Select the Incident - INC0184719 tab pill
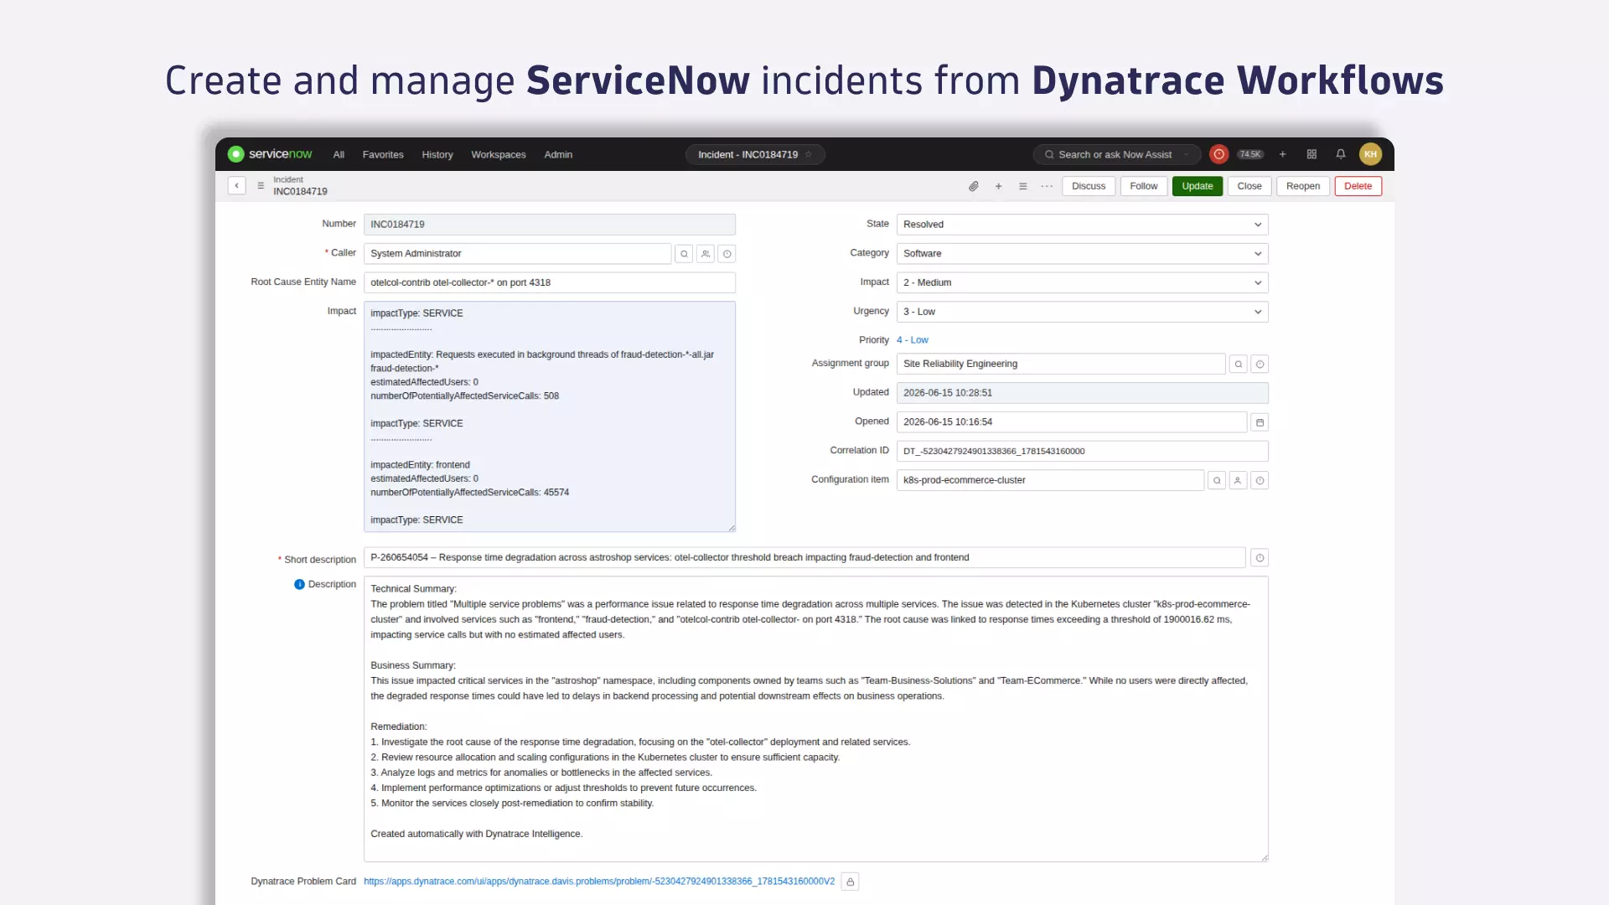The image size is (1609, 905). (755, 154)
